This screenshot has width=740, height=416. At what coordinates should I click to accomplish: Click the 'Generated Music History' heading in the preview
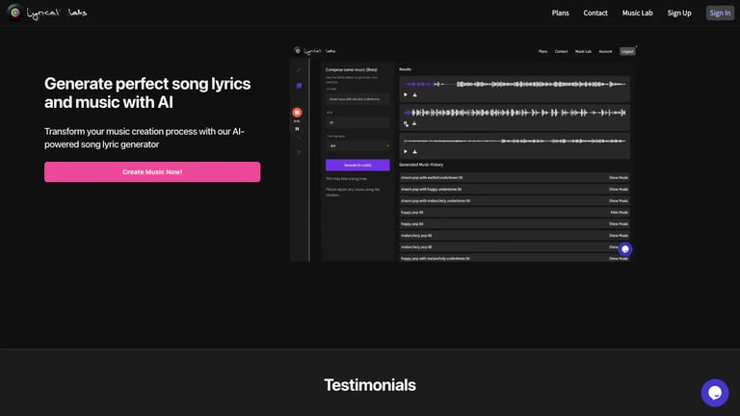coord(421,165)
